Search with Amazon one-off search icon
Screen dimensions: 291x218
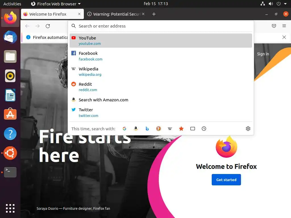coord(136,129)
